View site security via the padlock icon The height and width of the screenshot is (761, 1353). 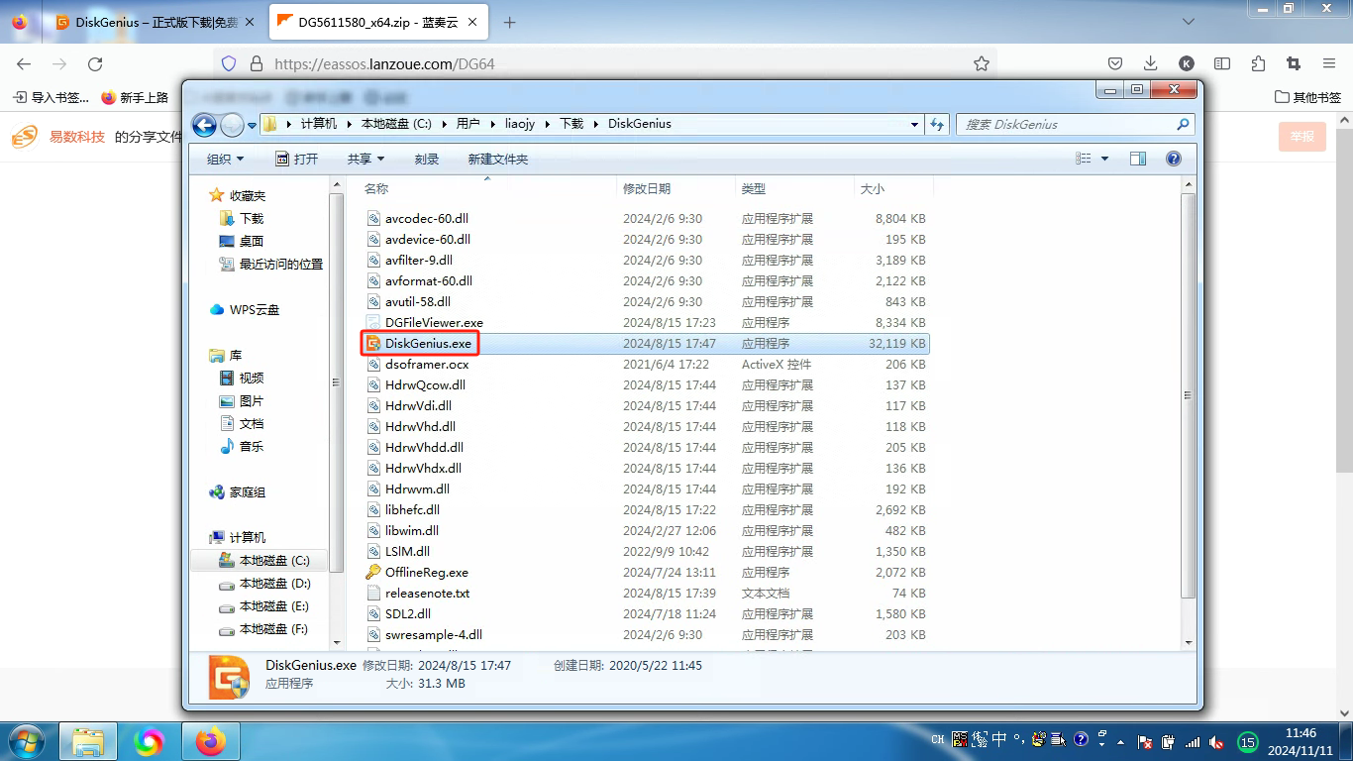coord(256,63)
